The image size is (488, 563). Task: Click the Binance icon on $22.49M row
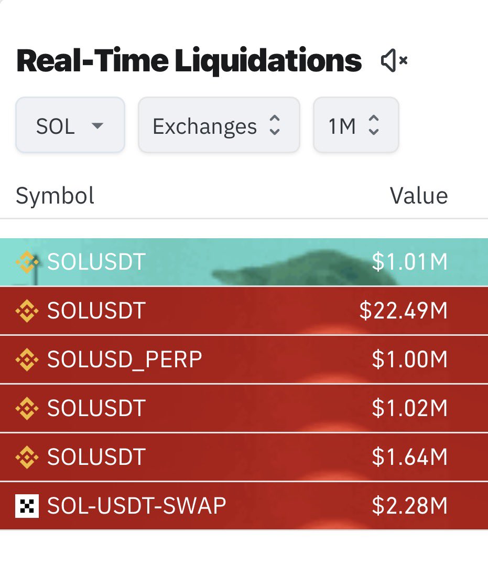[x=27, y=311]
